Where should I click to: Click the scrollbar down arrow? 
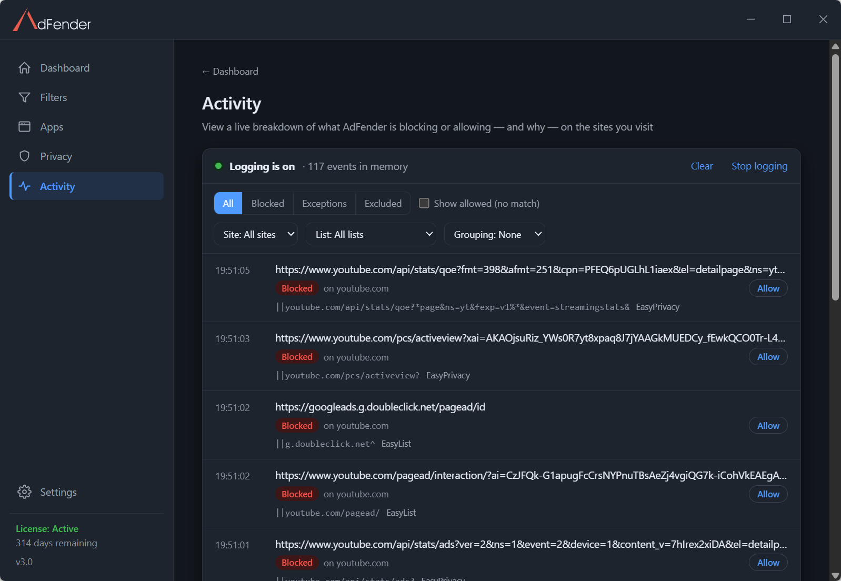coord(835,576)
